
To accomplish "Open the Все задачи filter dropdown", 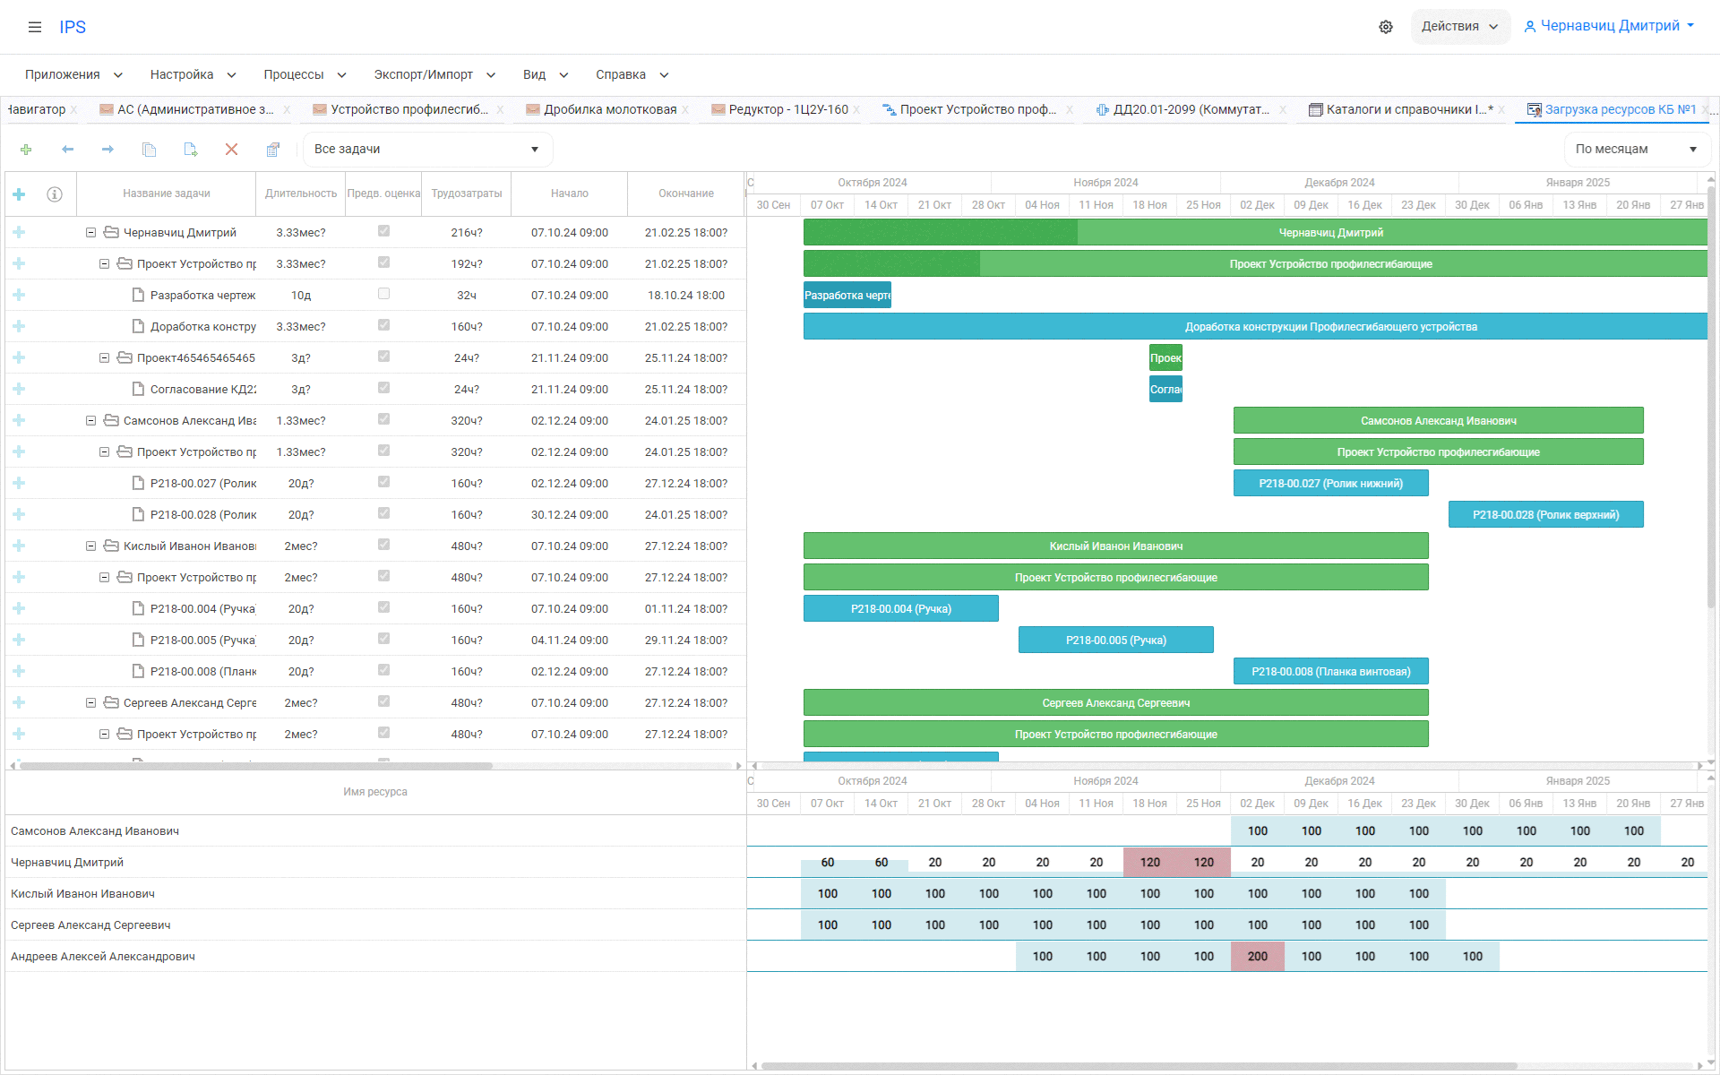I will (427, 150).
